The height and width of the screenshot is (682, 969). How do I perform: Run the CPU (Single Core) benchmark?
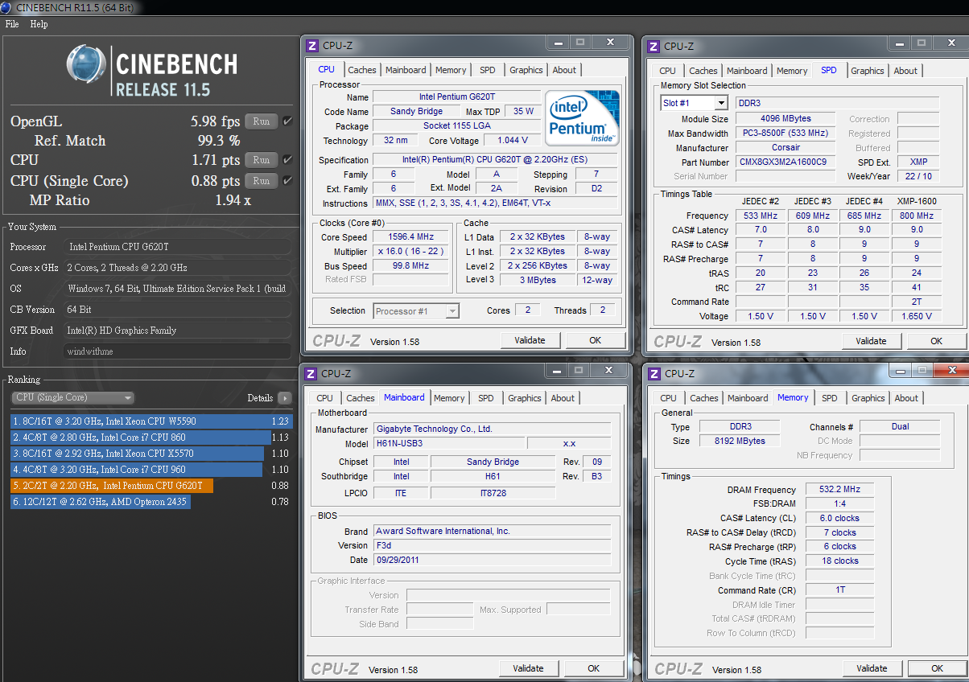[x=262, y=181]
